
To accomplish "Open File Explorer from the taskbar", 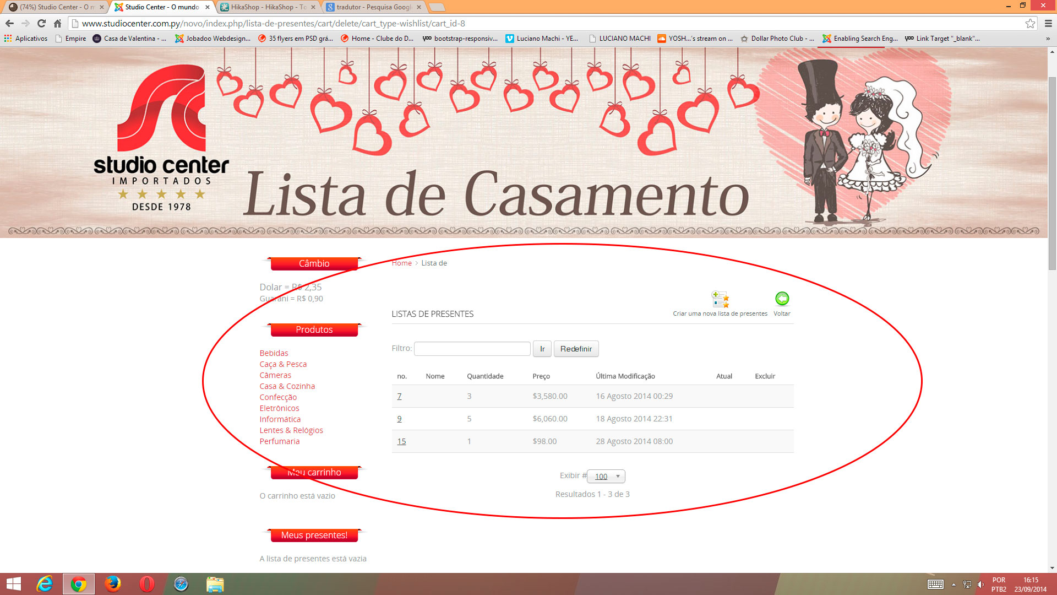I will tap(215, 584).
